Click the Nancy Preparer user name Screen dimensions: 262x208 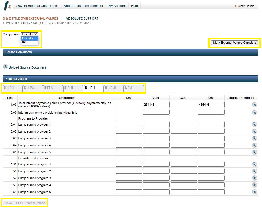pos(246,6)
